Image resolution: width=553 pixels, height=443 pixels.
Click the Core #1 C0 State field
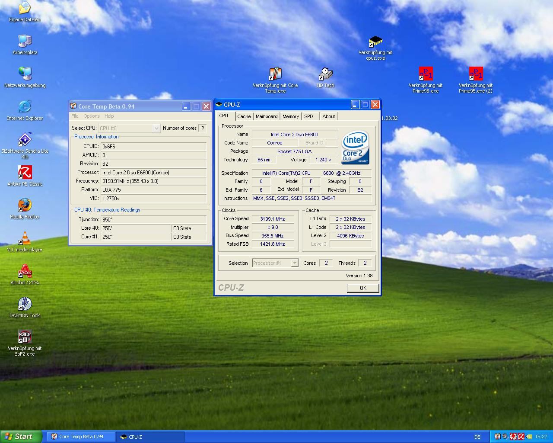[189, 237]
